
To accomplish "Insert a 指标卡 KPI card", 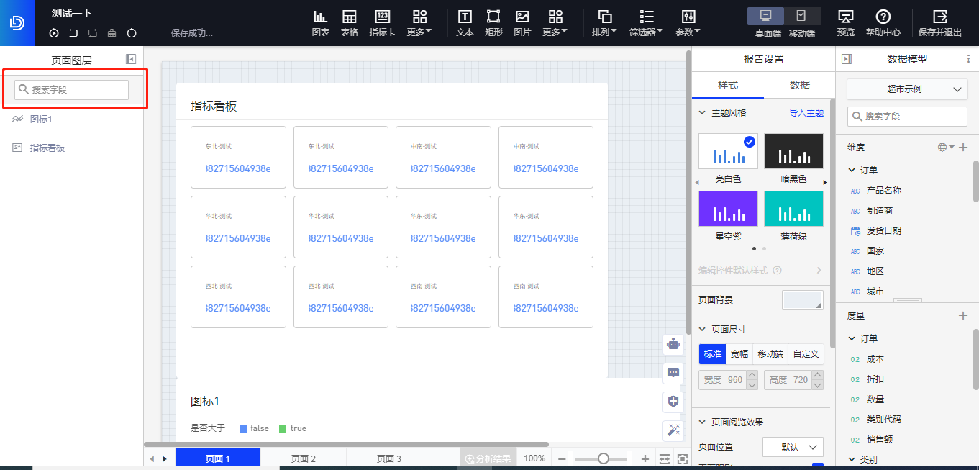I will click(x=382, y=23).
